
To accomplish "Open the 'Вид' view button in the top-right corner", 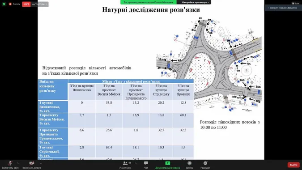I will (x=296, y=3).
